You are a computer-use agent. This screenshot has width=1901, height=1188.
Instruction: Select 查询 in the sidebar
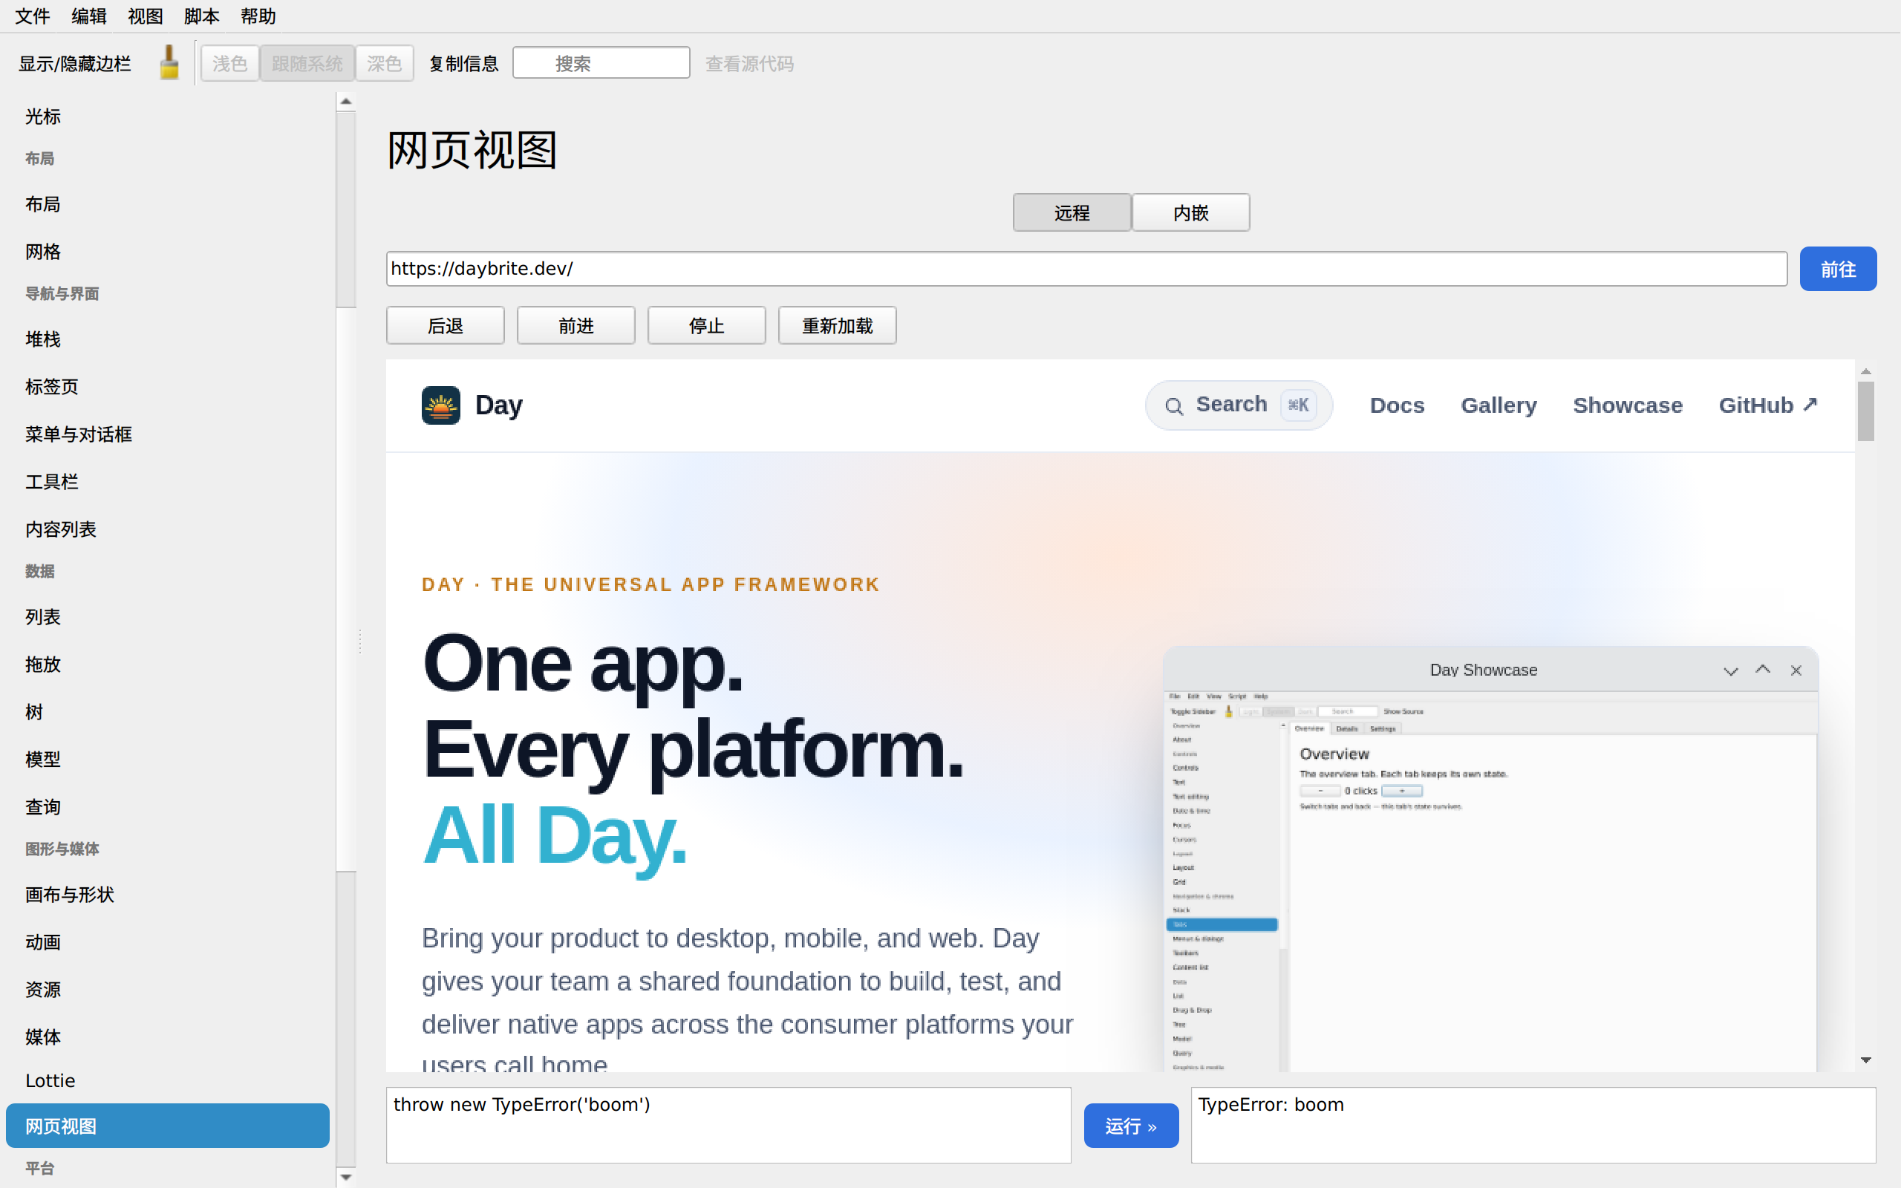click(167, 807)
